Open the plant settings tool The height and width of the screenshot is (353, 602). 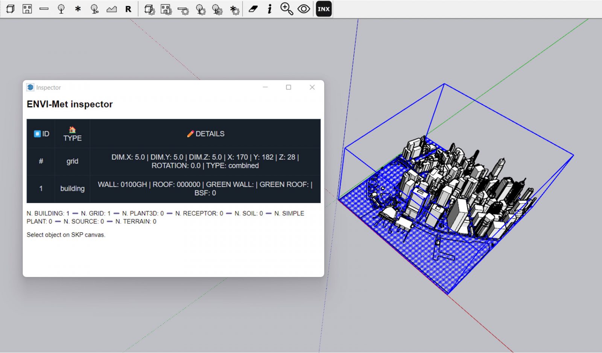point(200,9)
